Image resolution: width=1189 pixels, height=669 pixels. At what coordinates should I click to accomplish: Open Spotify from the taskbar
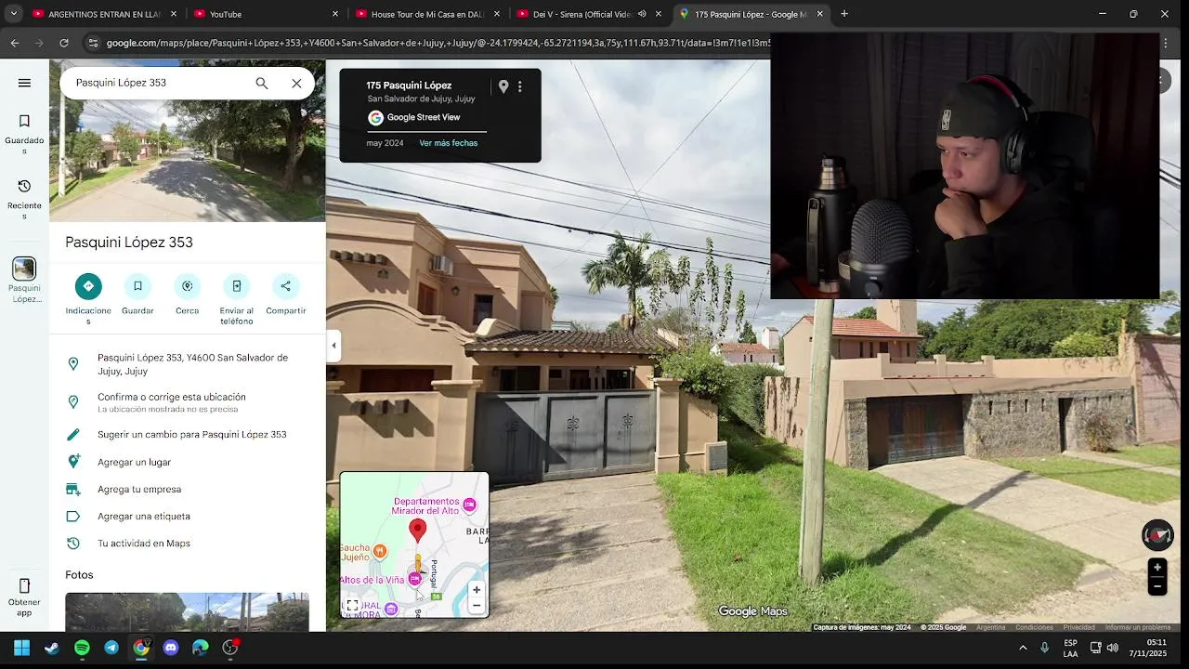pos(82,648)
